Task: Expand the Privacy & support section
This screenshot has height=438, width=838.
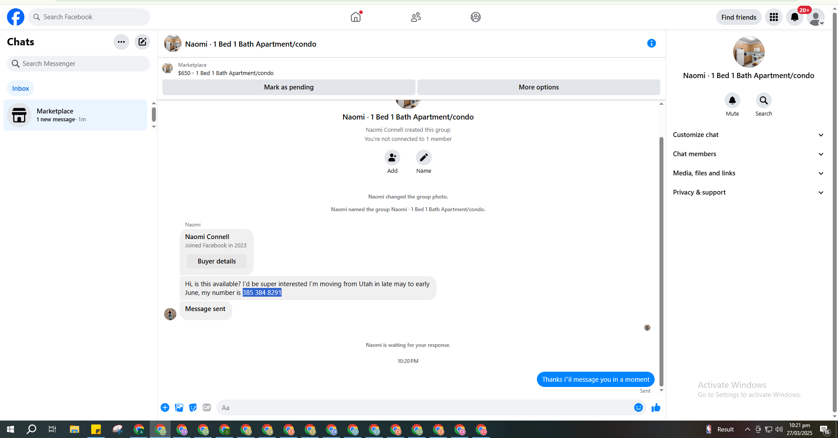Action: click(749, 192)
